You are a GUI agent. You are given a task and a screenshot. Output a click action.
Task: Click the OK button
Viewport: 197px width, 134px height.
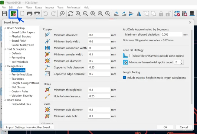point(165,127)
